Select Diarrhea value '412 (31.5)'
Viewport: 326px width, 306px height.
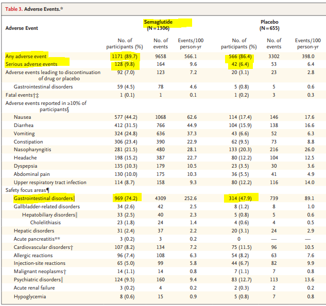click(126, 125)
